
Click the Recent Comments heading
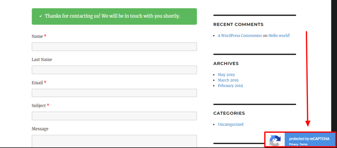(x=238, y=24)
